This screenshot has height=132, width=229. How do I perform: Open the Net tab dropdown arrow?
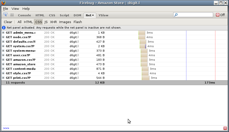click(x=93, y=15)
